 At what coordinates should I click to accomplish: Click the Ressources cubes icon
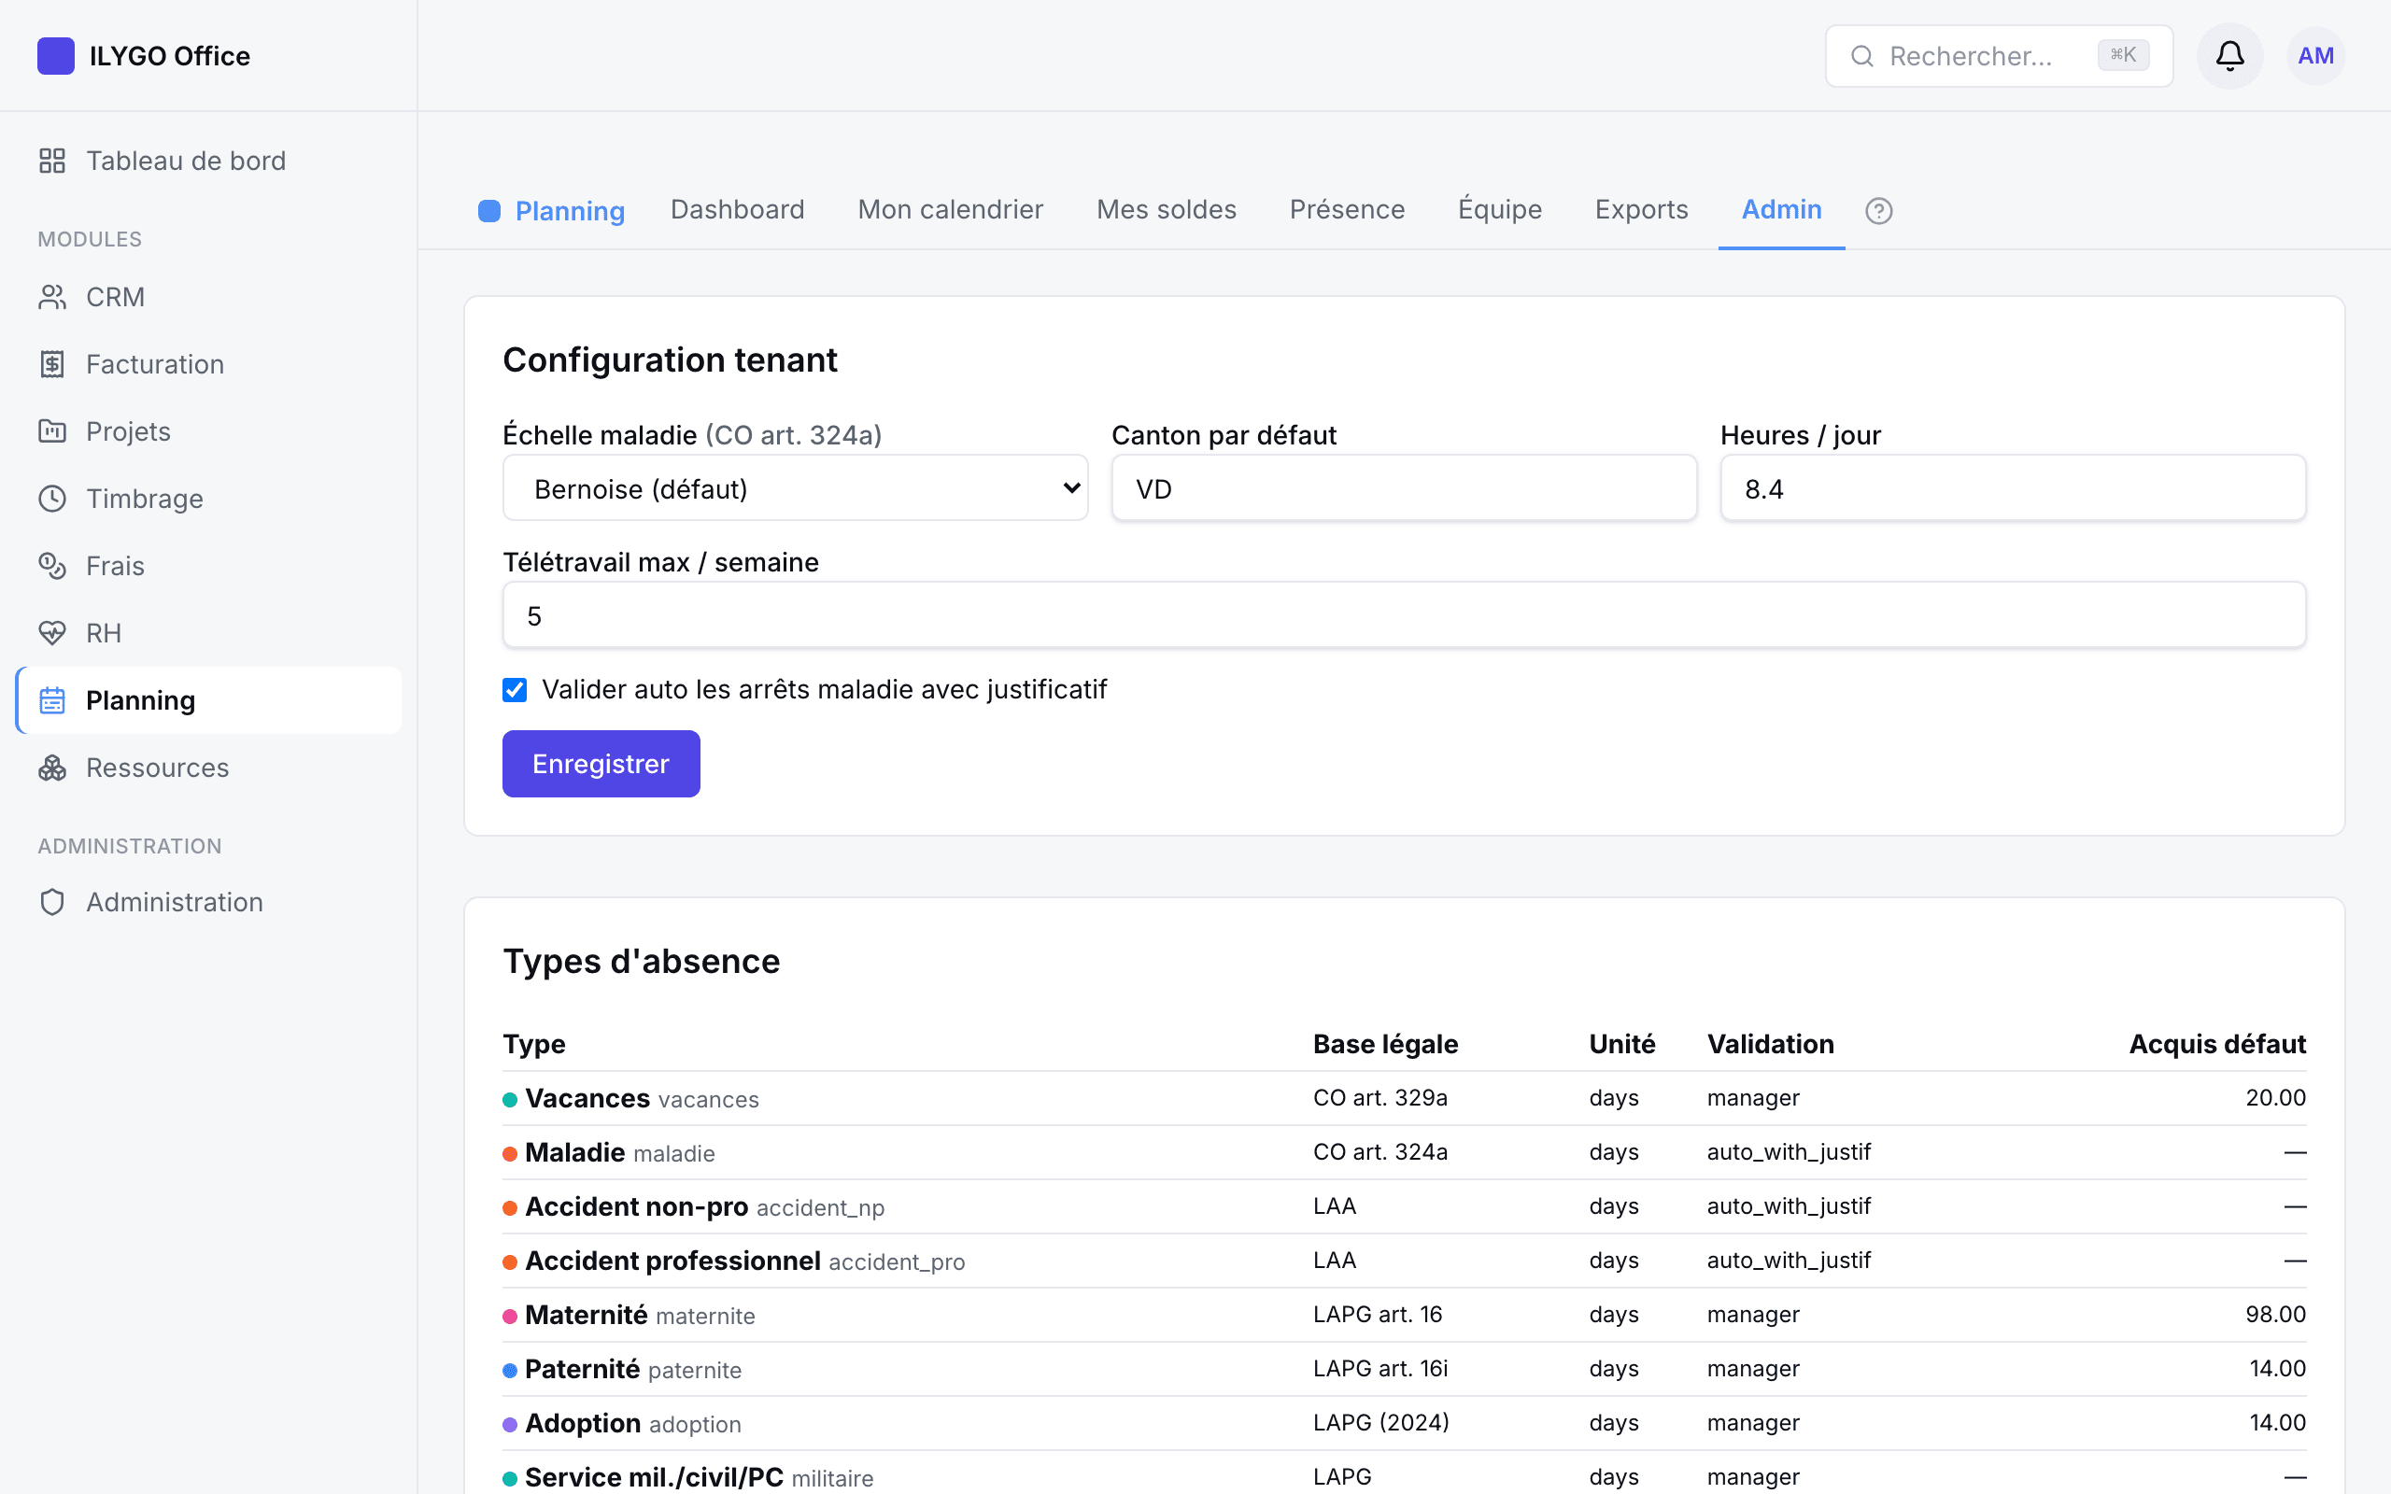[x=52, y=767]
